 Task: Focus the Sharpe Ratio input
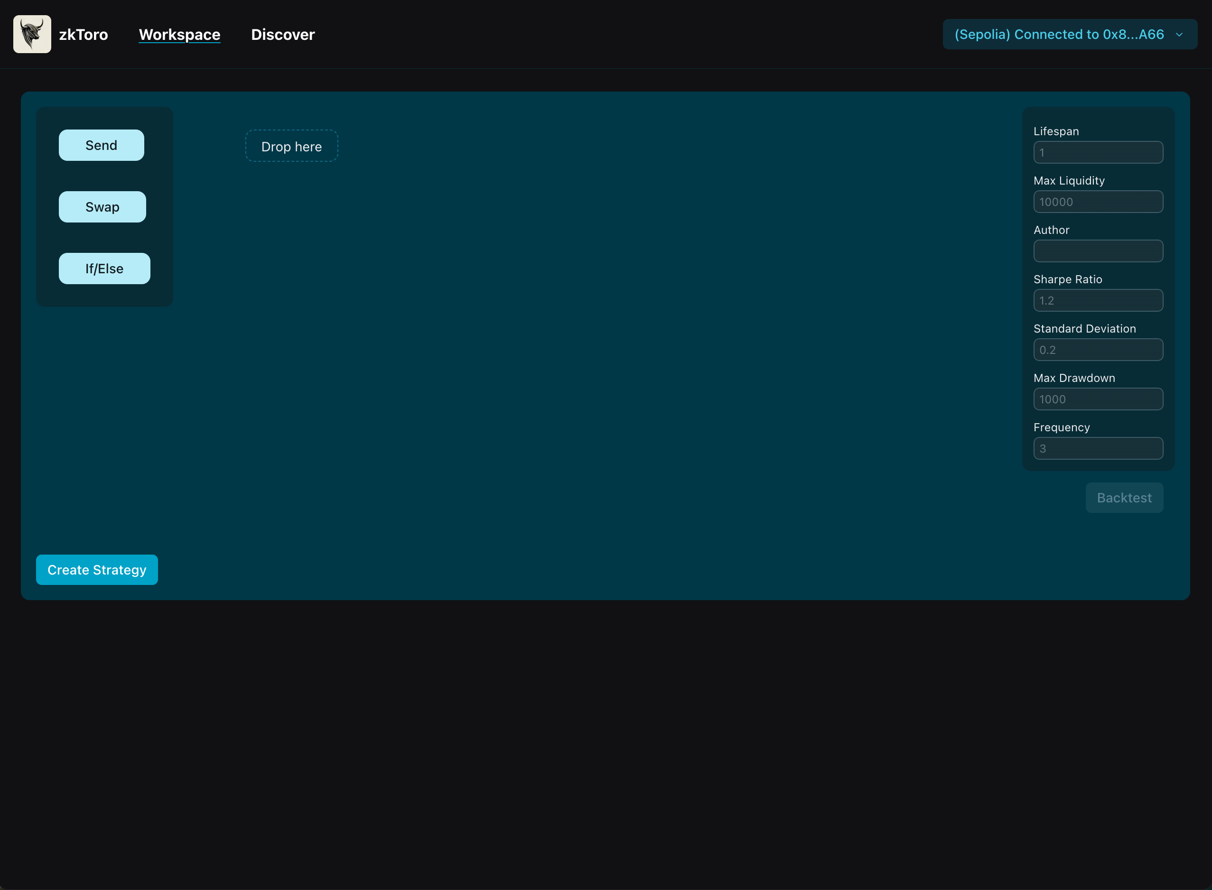(x=1098, y=301)
